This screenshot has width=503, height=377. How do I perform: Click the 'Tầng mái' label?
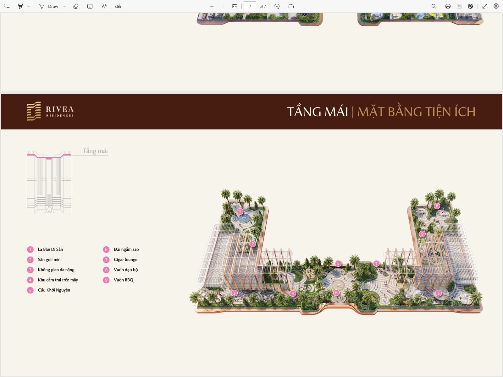click(95, 151)
